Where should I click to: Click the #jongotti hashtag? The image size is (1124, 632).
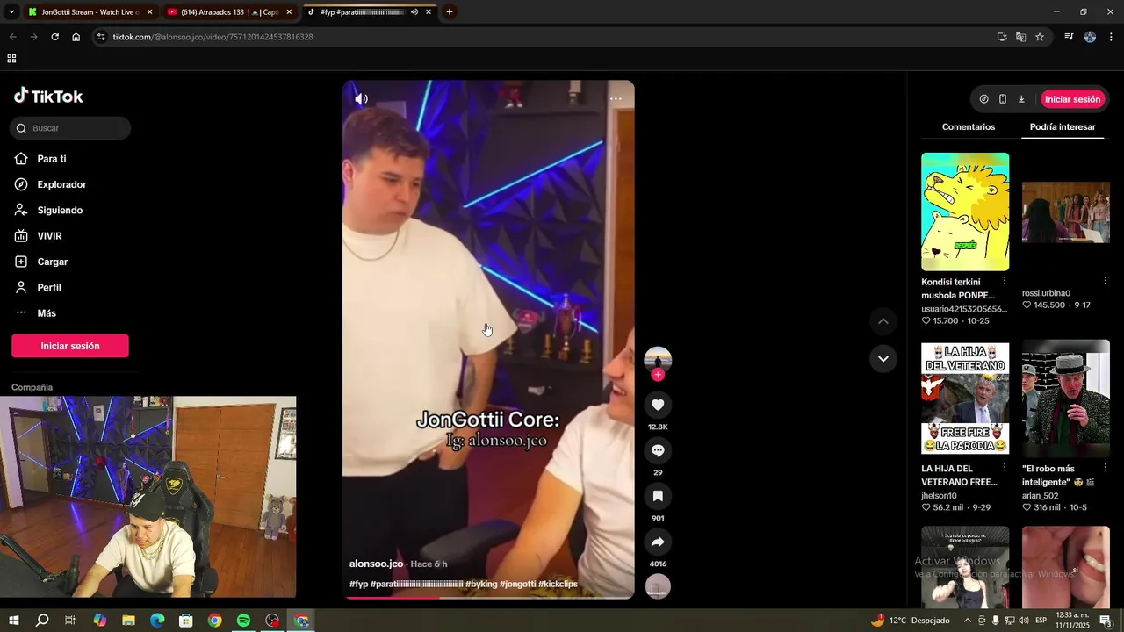[x=518, y=584]
